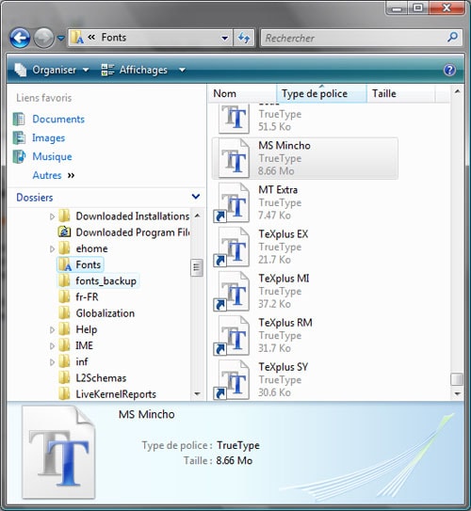Select the Help folder
The width and height of the screenshot is (471, 511).
pyautogui.click(x=87, y=329)
